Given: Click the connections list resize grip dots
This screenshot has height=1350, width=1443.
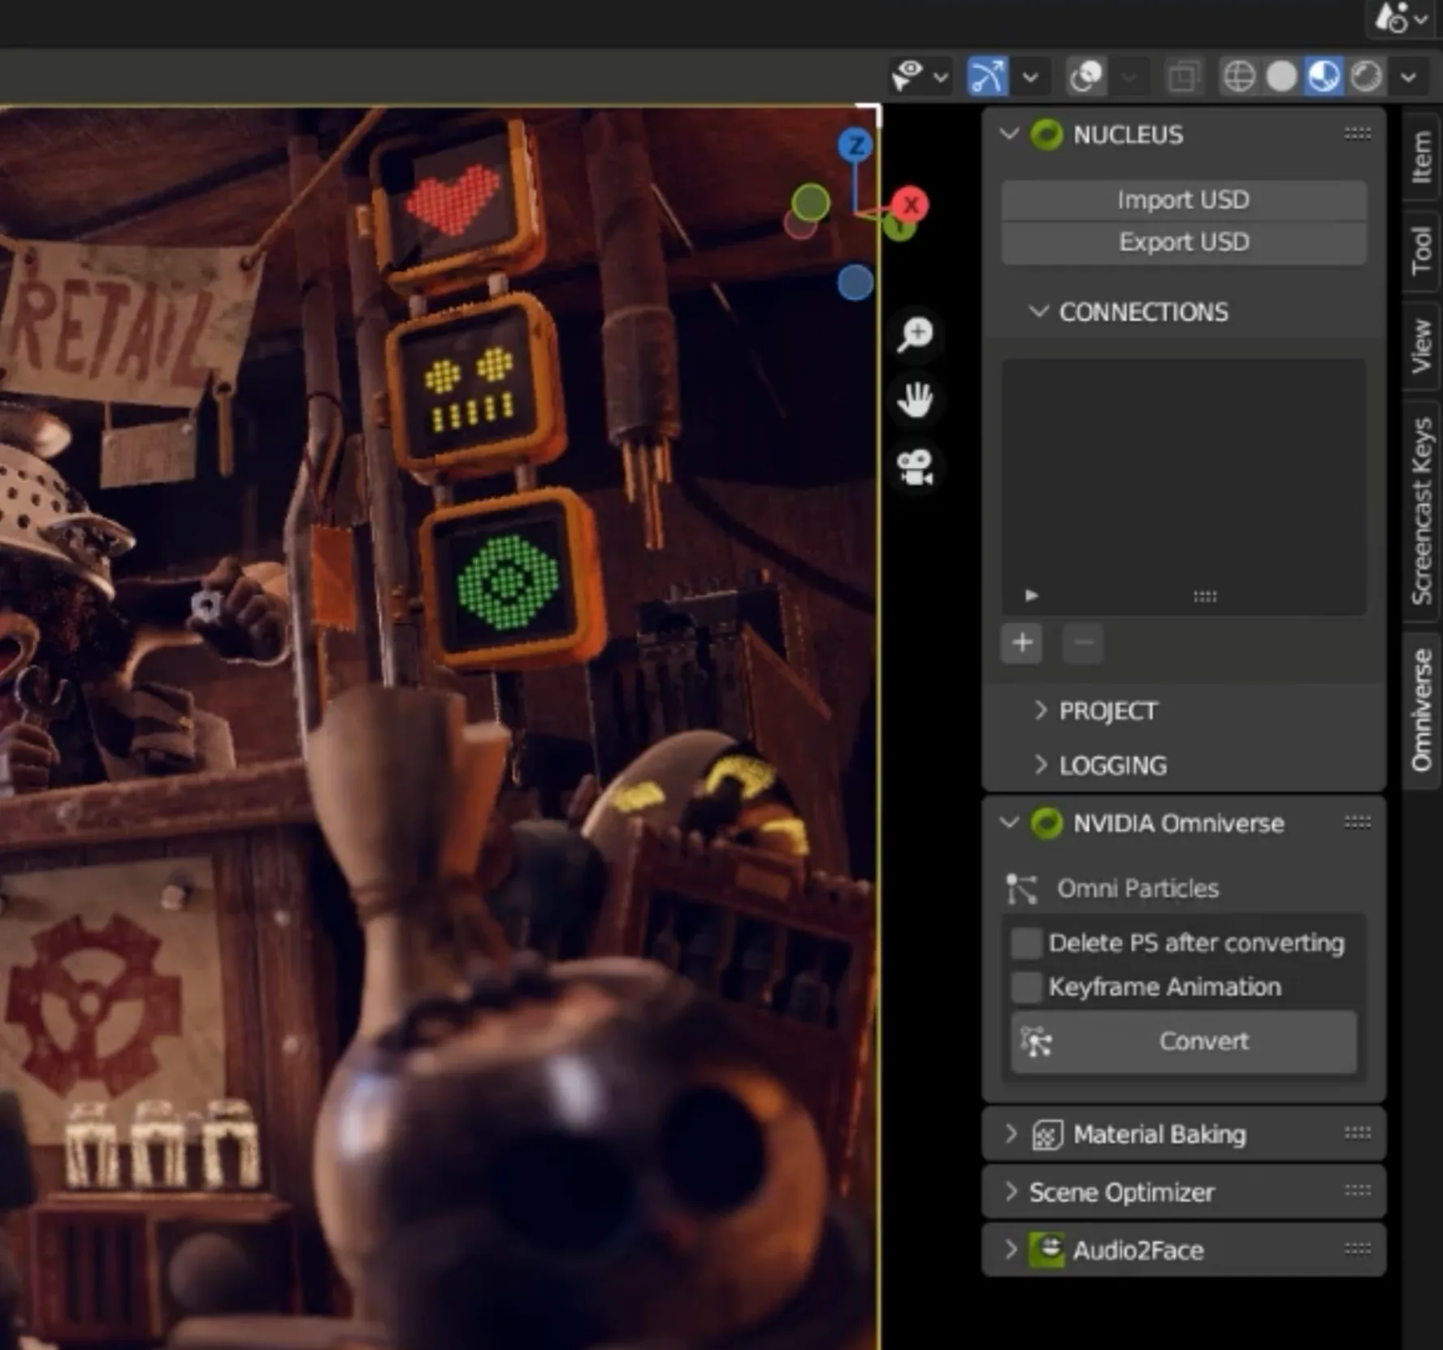Looking at the screenshot, I should 1205,596.
